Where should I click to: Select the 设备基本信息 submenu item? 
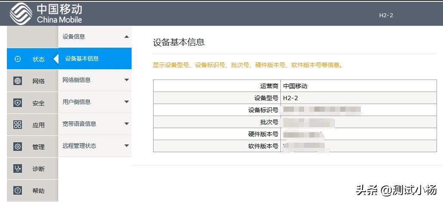(x=95, y=58)
